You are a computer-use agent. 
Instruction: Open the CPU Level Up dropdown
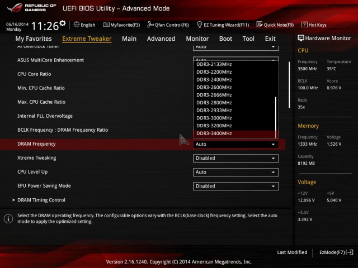click(x=236, y=172)
